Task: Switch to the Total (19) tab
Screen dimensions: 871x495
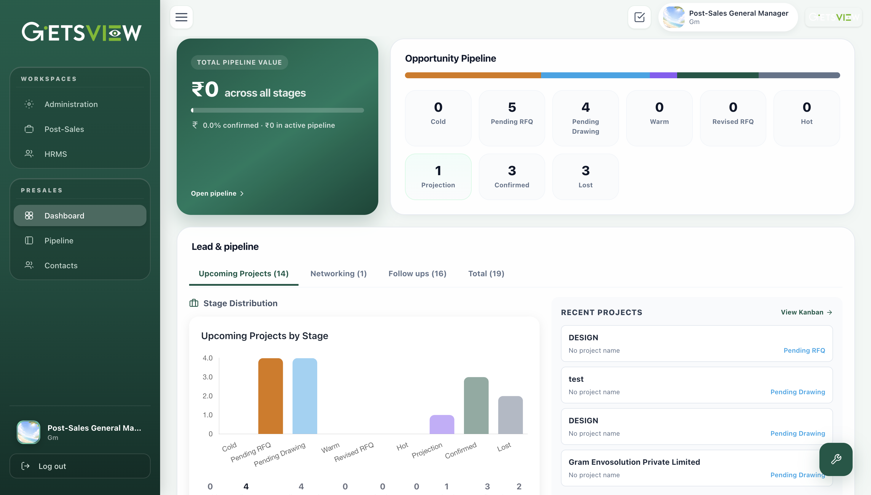Action: [486, 273]
